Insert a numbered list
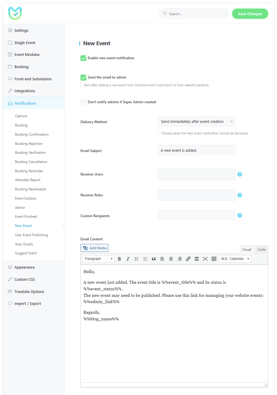277x395 pixels. [x=145, y=259]
